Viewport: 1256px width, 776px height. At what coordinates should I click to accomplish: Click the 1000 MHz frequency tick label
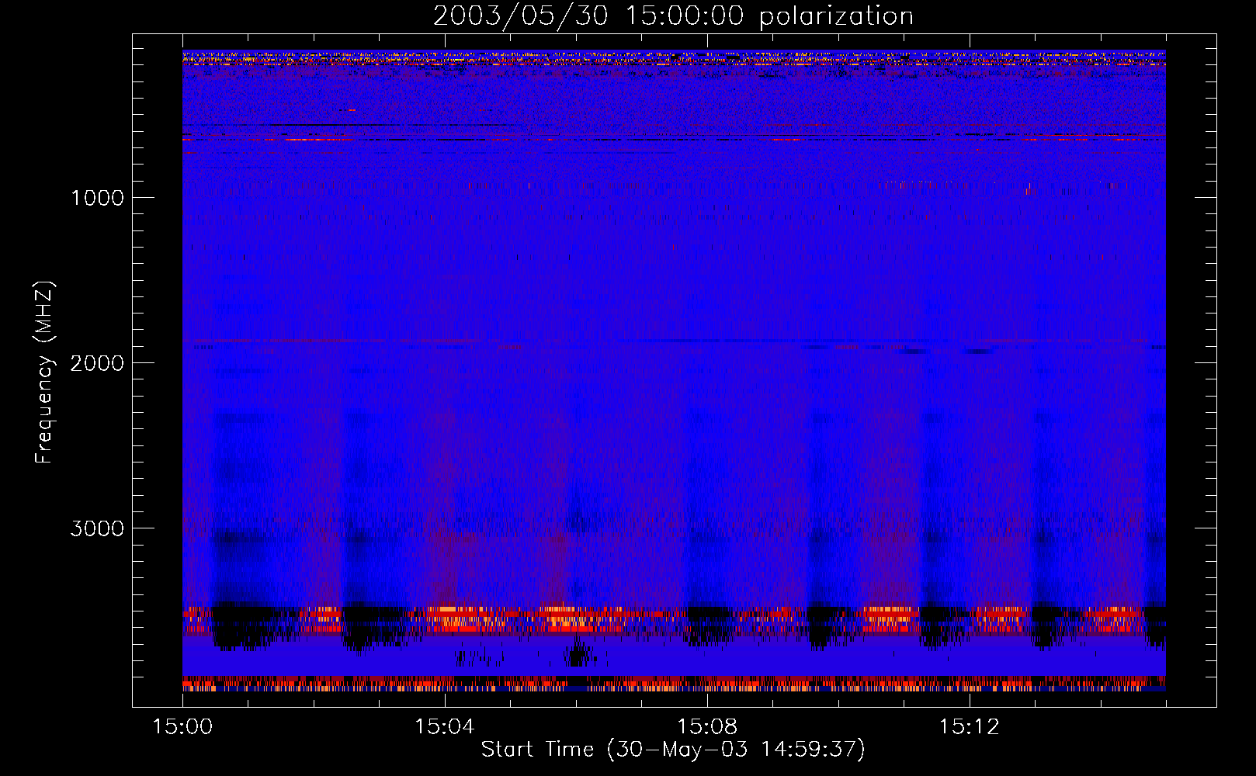97,198
